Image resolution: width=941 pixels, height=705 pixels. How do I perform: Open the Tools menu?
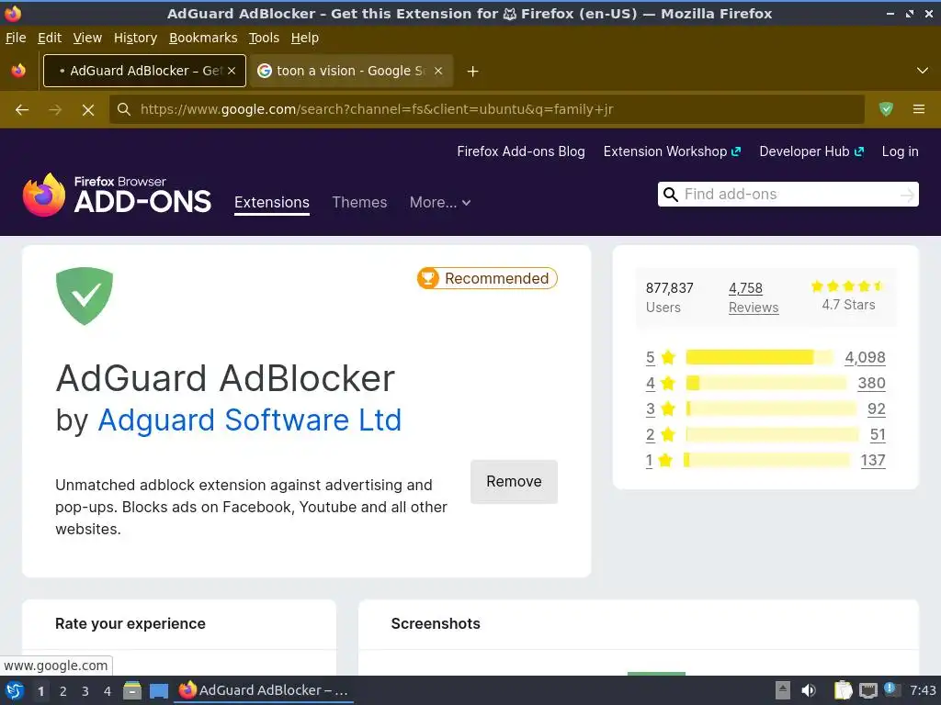coord(264,38)
